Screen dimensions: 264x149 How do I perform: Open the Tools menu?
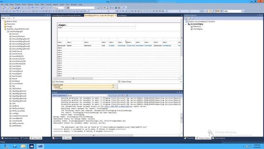(x=62, y=5)
